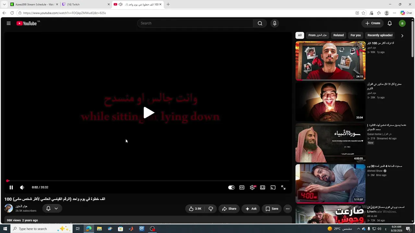This screenshot has width=415, height=233.
Task: Open the Ask AI button
Action: pyautogui.click(x=251, y=209)
